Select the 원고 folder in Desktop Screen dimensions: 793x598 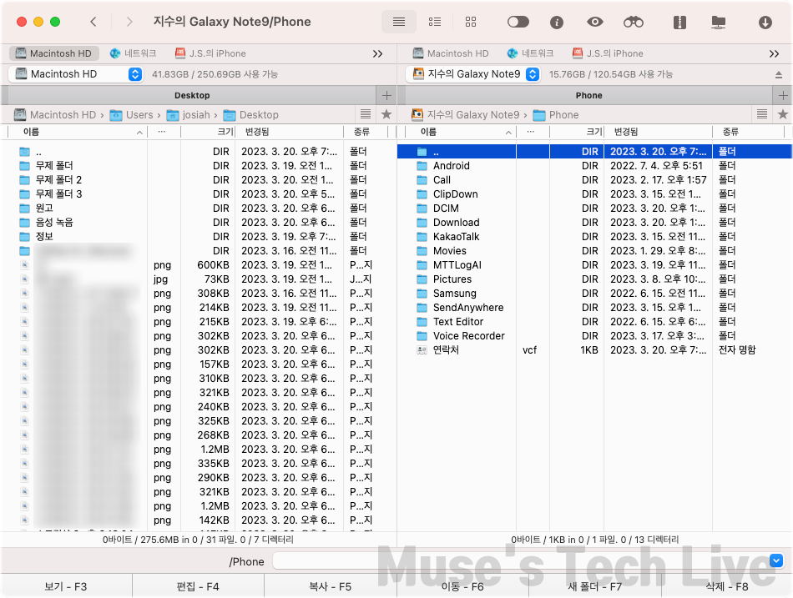point(199,209)
